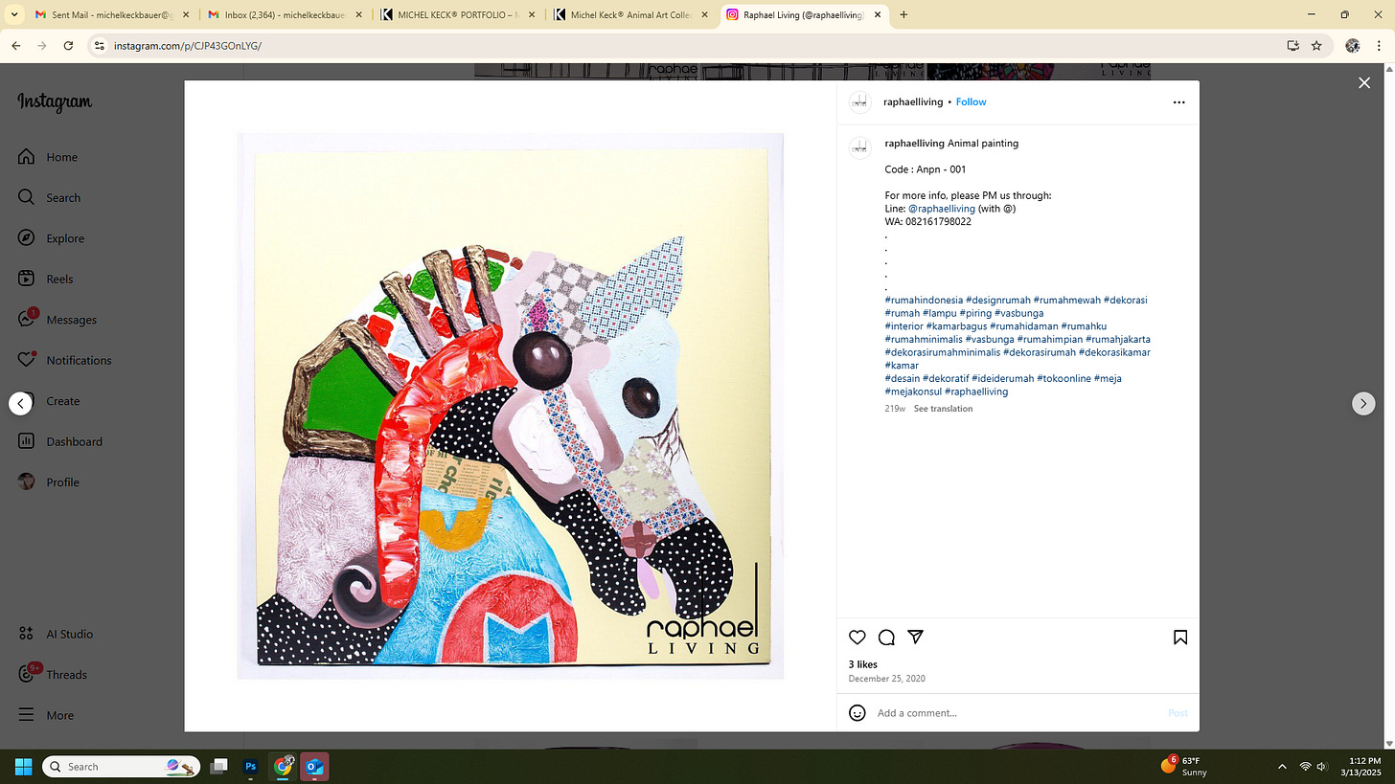This screenshot has height=784, width=1395.
Task: Open raphaelliving profile from header
Action: (x=913, y=102)
